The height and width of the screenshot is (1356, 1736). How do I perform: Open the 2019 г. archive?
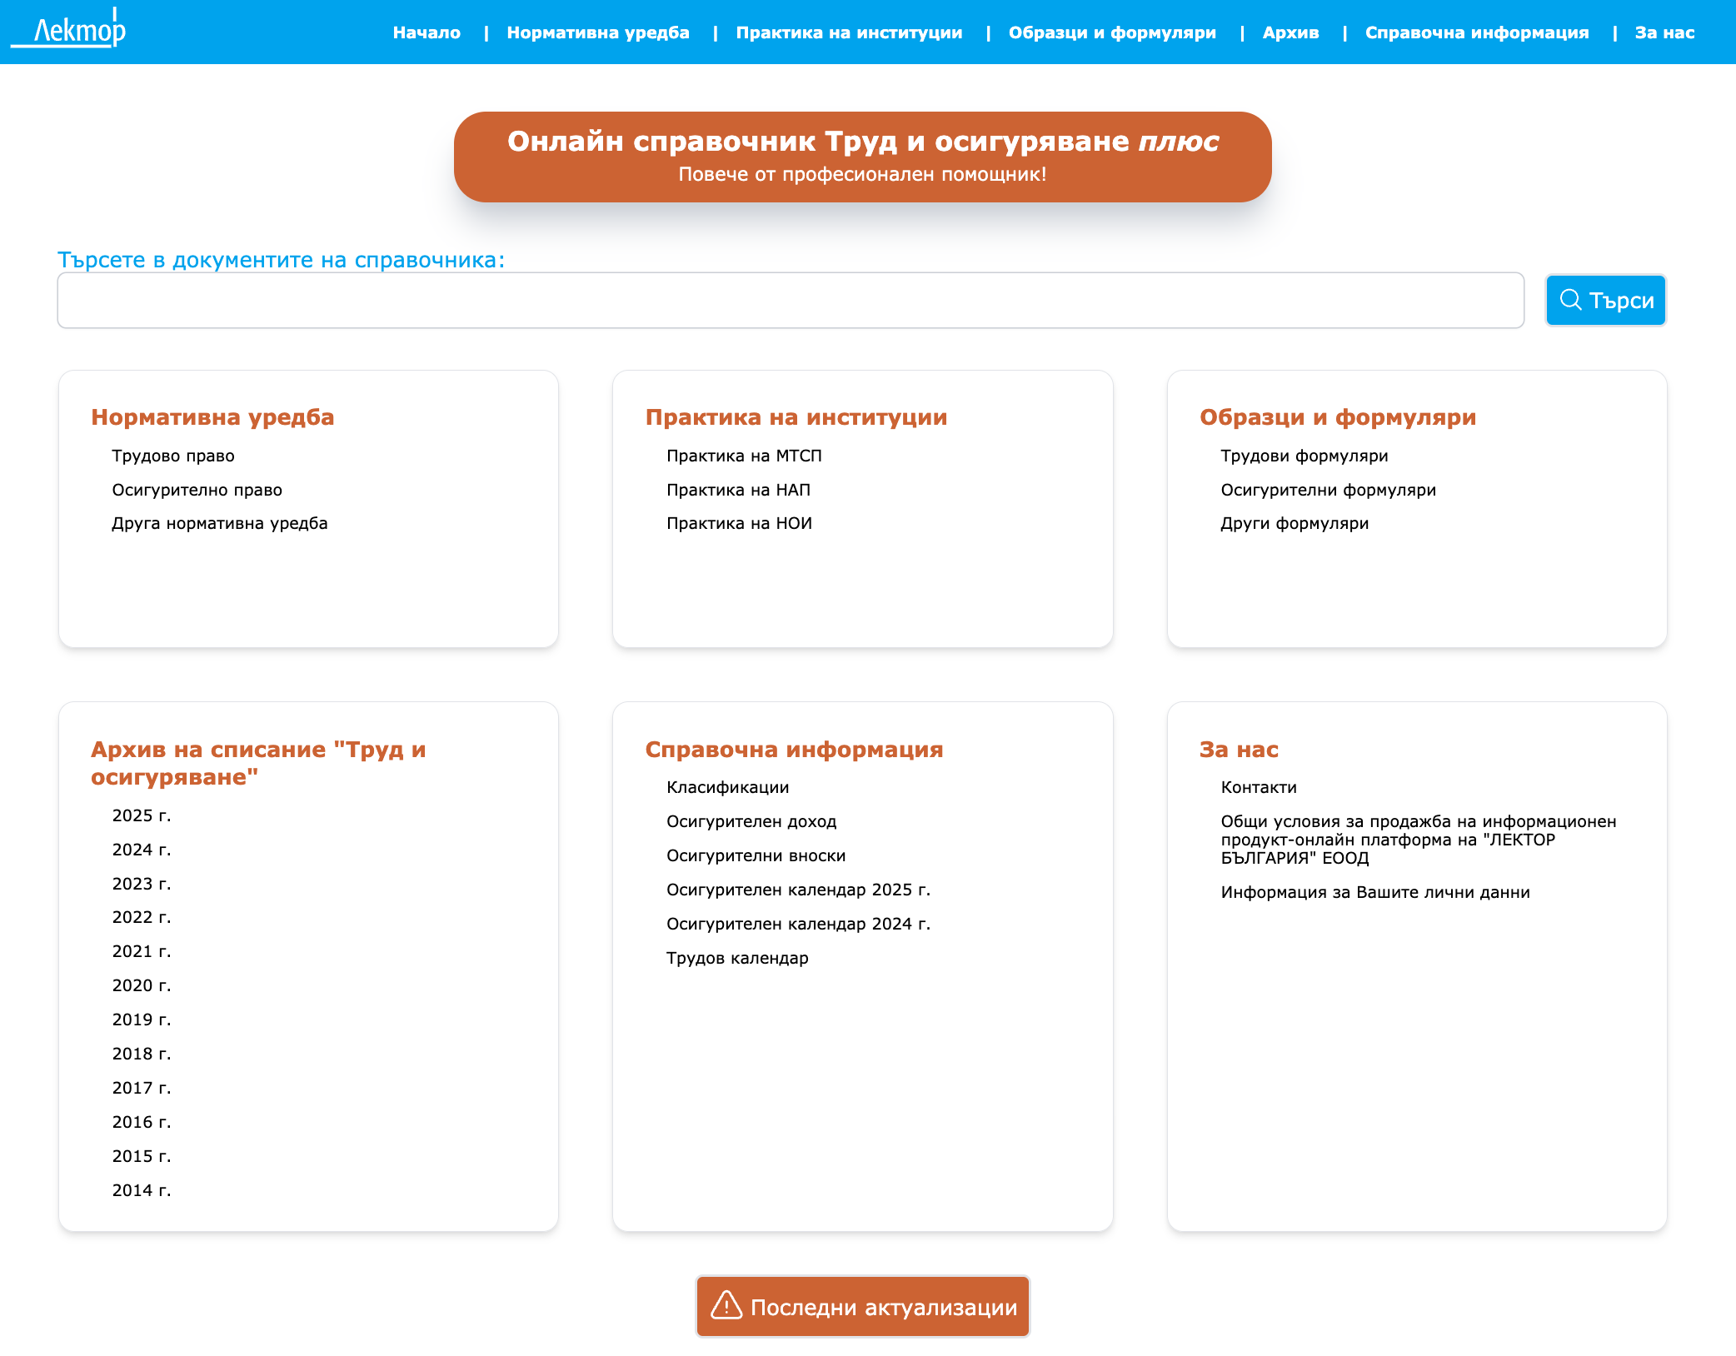point(142,1019)
